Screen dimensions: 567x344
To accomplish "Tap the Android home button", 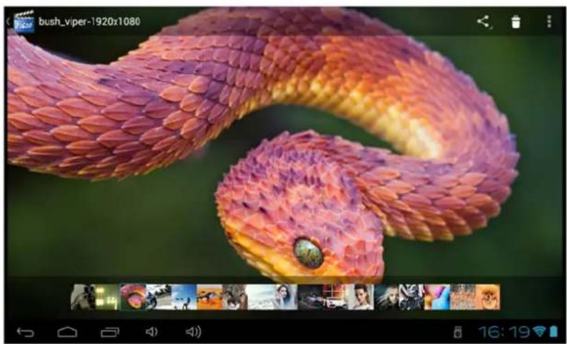I will pos(67,332).
